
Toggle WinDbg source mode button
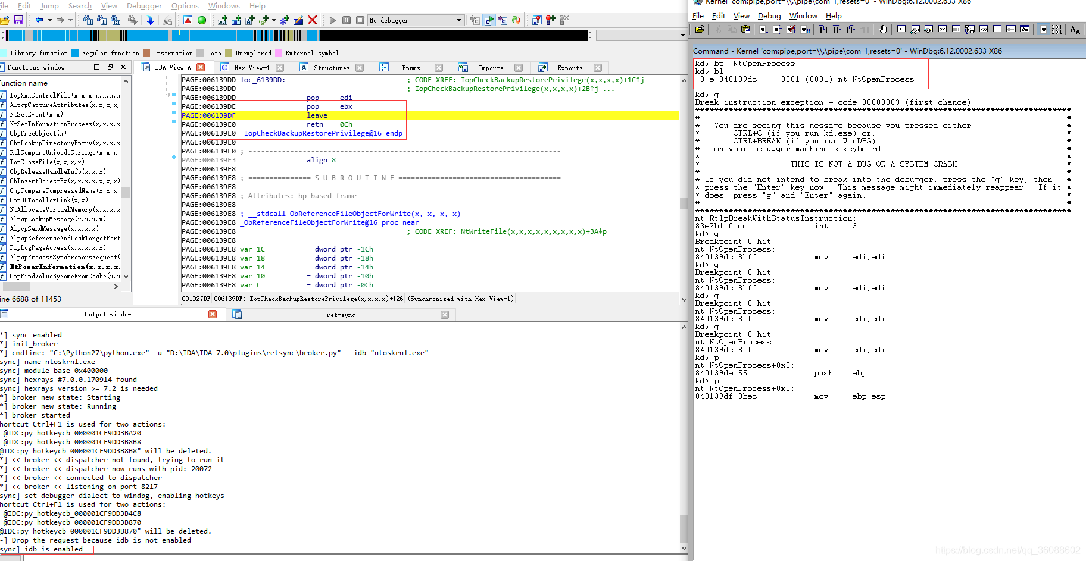[1043, 29]
